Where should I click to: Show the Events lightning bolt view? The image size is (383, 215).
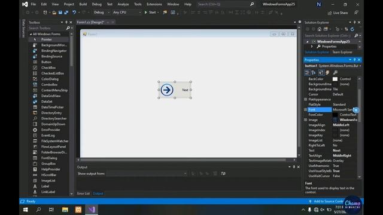tap(327, 72)
